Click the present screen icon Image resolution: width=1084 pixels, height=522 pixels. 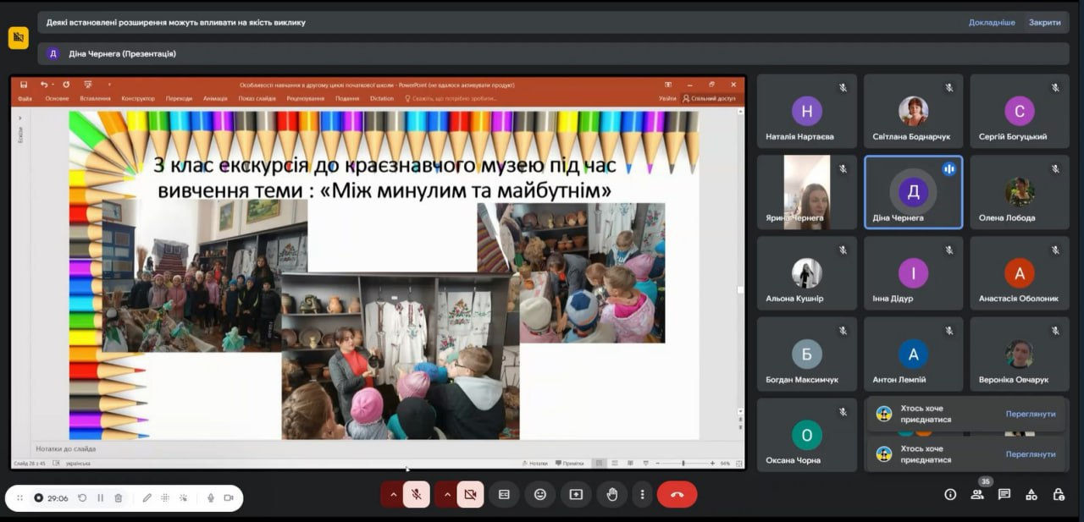(576, 494)
